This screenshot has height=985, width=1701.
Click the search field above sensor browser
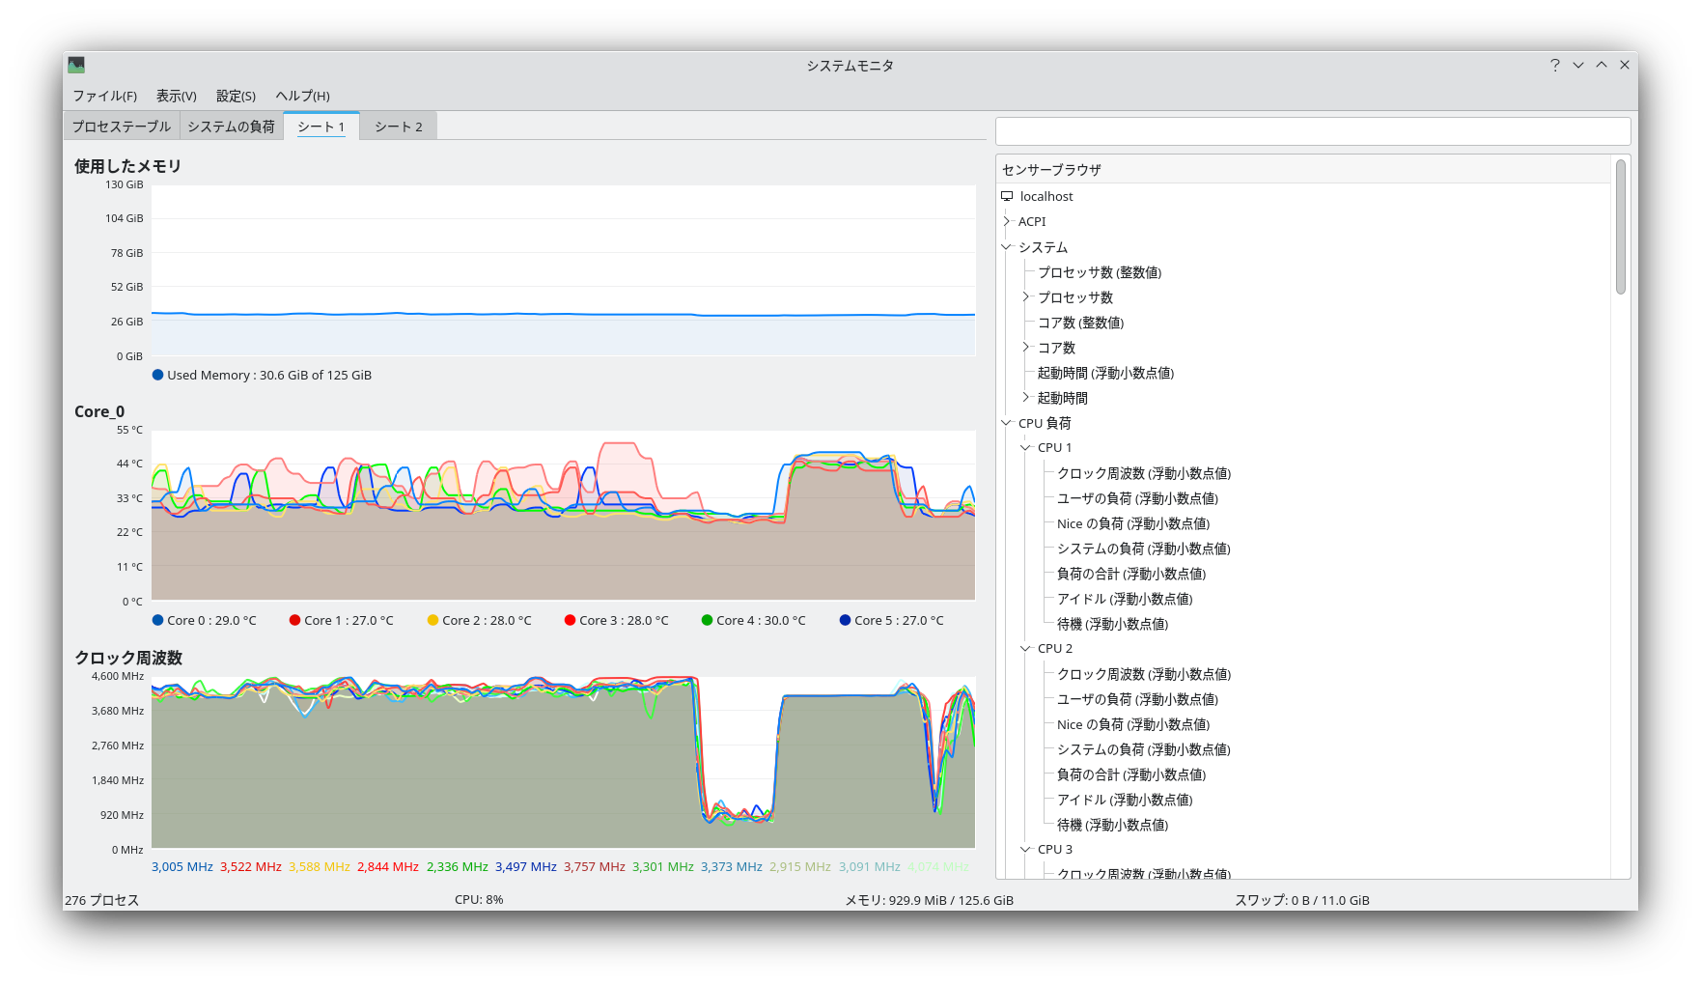click(1313, 131)
